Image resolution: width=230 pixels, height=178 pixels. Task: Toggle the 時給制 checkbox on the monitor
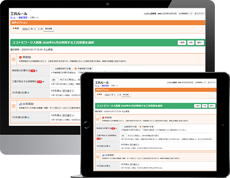pyautogui.click(x=13, y=59)
